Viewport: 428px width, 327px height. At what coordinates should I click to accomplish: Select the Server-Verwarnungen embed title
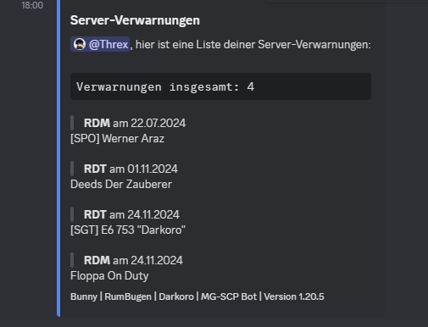[135, 20]
